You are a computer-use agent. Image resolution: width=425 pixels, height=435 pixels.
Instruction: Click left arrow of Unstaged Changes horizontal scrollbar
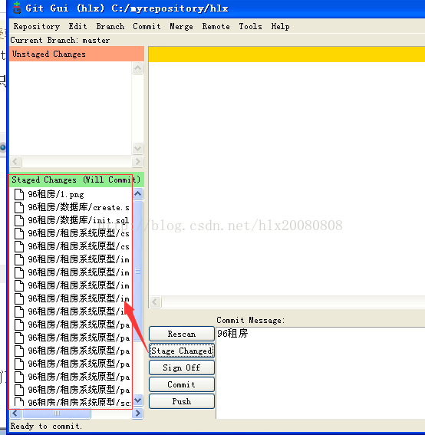pyautogui.click(x=15, y=161)
